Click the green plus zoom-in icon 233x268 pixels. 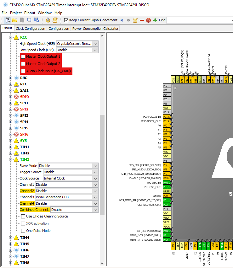[x=155, y=20]
